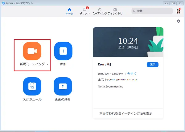Start a new meeting with the orange camera icon

click(32, 51)
